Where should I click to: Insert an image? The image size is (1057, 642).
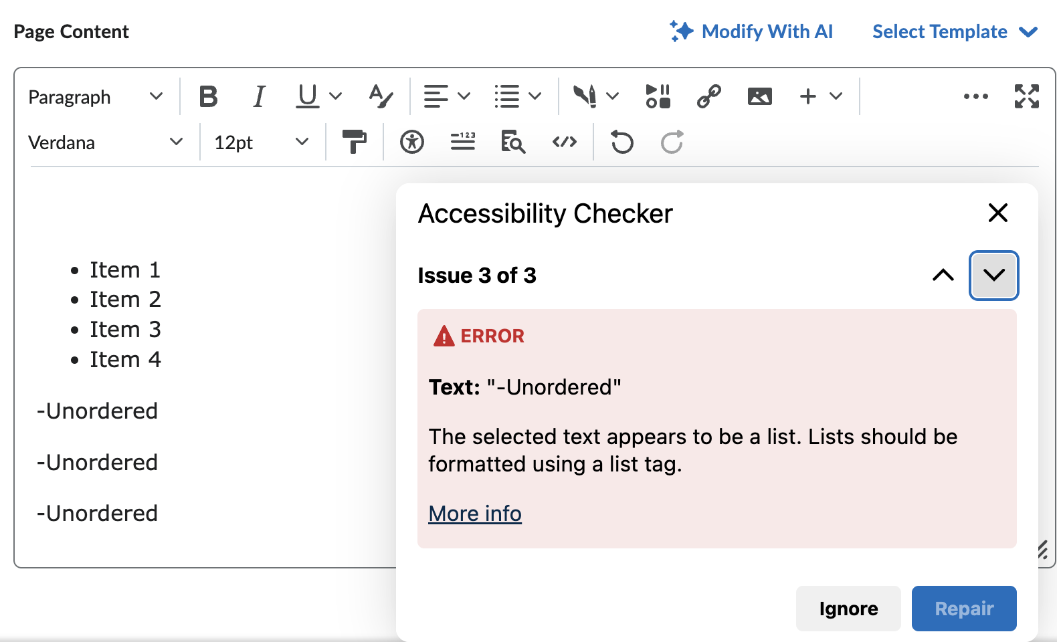(759, 97)
